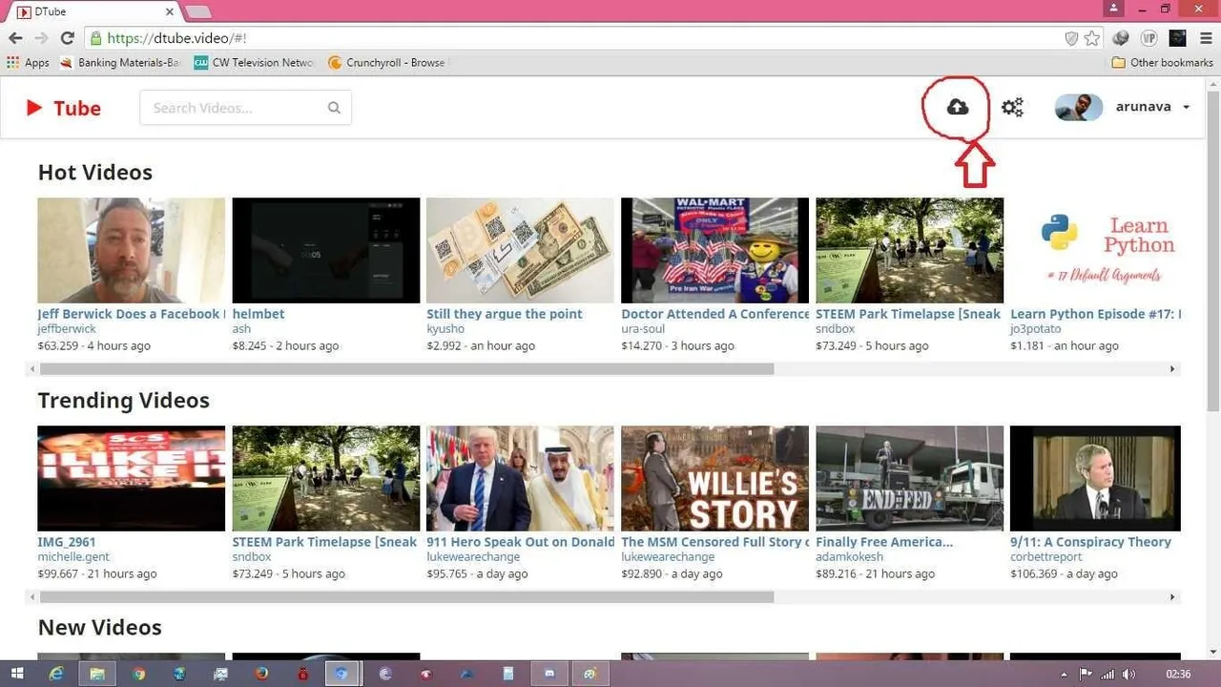Click the End the Fed video thumbnail
The width and height of the screenshot is (1221, 687).
pyautogui.click(x=910, y=478)
